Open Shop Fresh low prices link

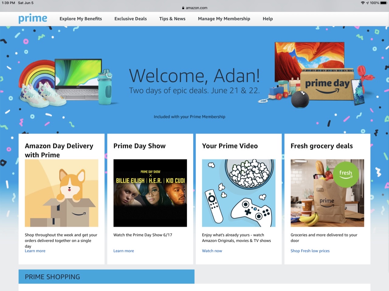pos(310,251)
